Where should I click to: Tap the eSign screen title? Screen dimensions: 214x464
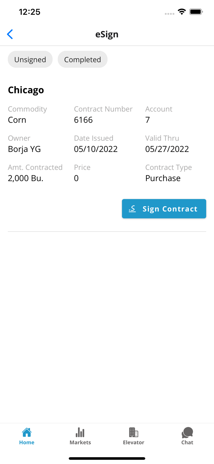click(x=107, y=34)
